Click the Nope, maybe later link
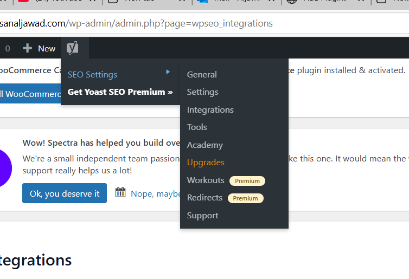Screen dimensions: 409x279 (x=156, y=194)
